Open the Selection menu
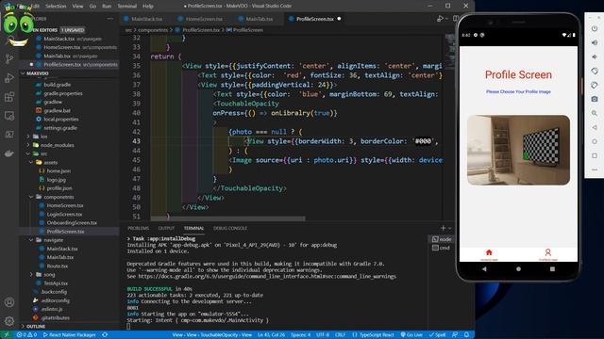This screenshot has width=604, height=339. coord(56,7)
